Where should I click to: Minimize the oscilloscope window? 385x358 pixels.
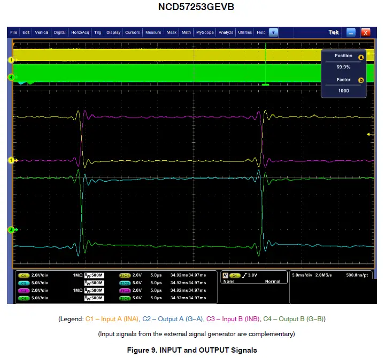click(x=351, y=33)
